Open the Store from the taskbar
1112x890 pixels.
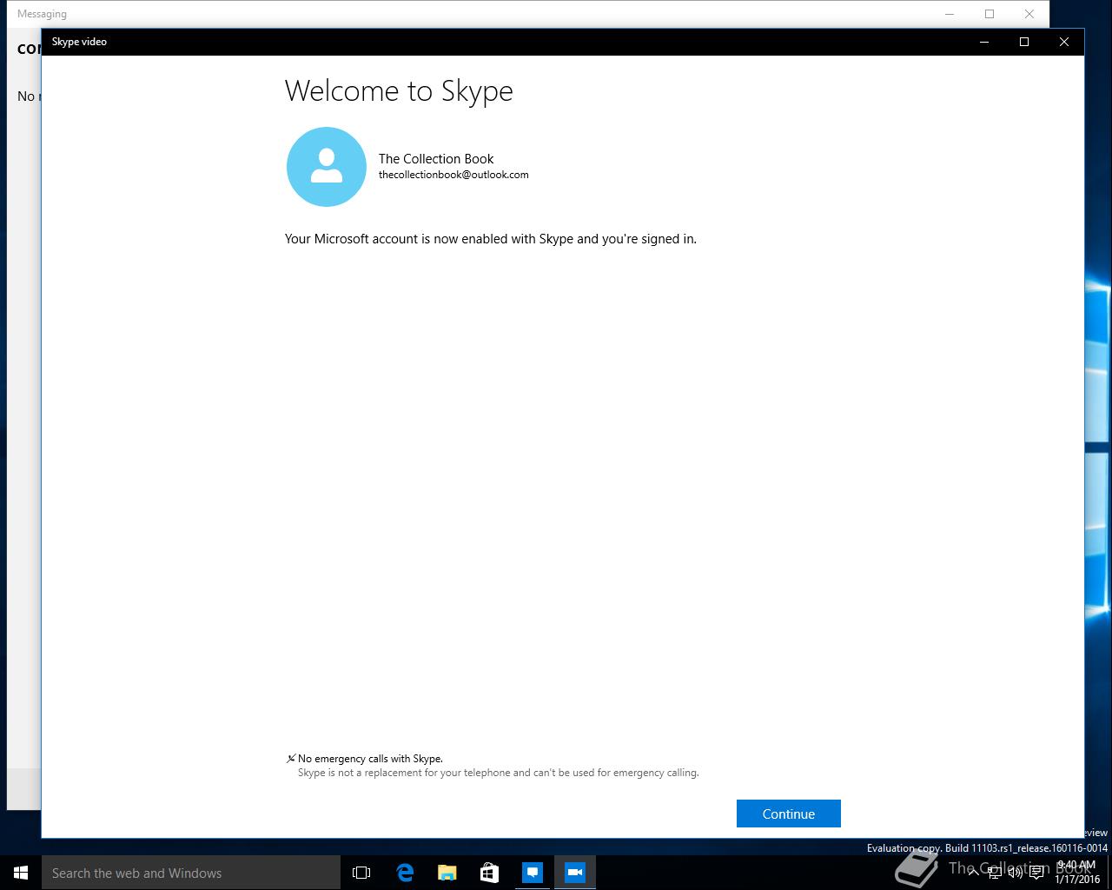pos(490,873)
